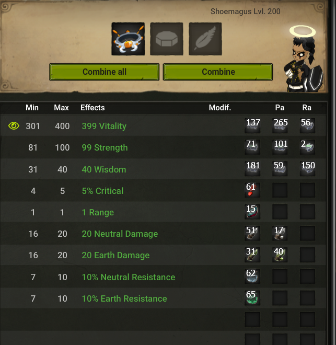Use the 65 Earth Resistance rune

coord(252,297)
